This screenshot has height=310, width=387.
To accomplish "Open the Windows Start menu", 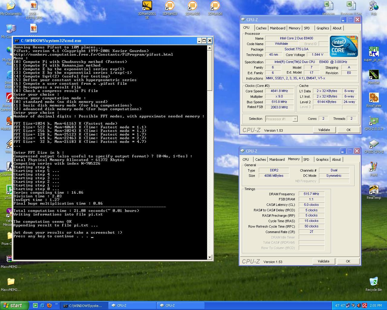I will click(14, 305).
